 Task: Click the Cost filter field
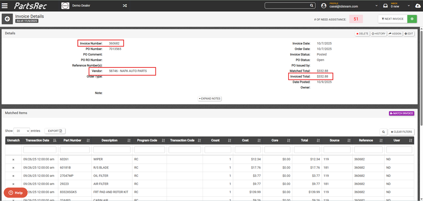click(x=248, y=150)
